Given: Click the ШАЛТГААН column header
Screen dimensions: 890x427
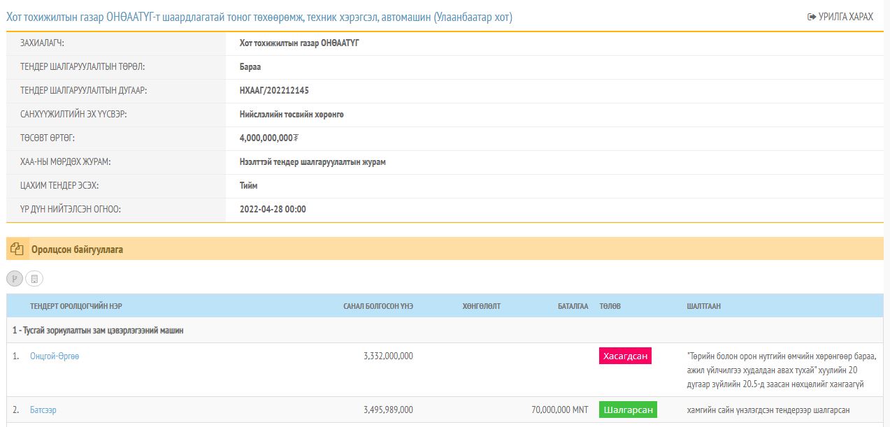Looking at the screenshot, I should [703, 306].
